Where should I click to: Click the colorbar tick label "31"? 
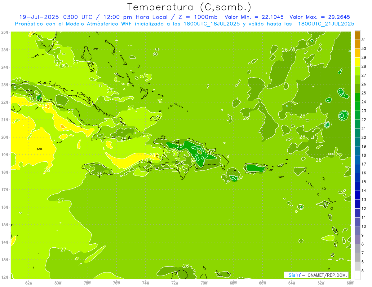[364, 40]
